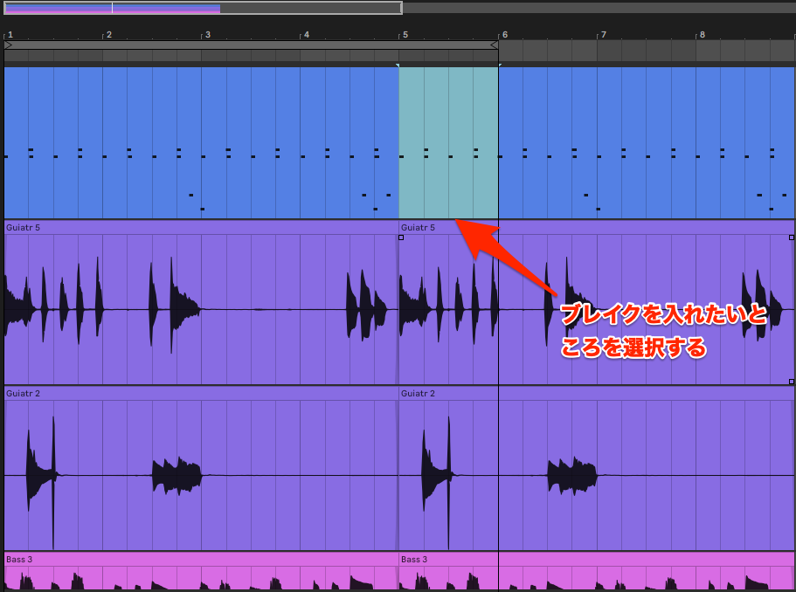796x592 pixels.
Task: Click bar 6 on the beat-time ruler
Action: click(x=504, y=35)
